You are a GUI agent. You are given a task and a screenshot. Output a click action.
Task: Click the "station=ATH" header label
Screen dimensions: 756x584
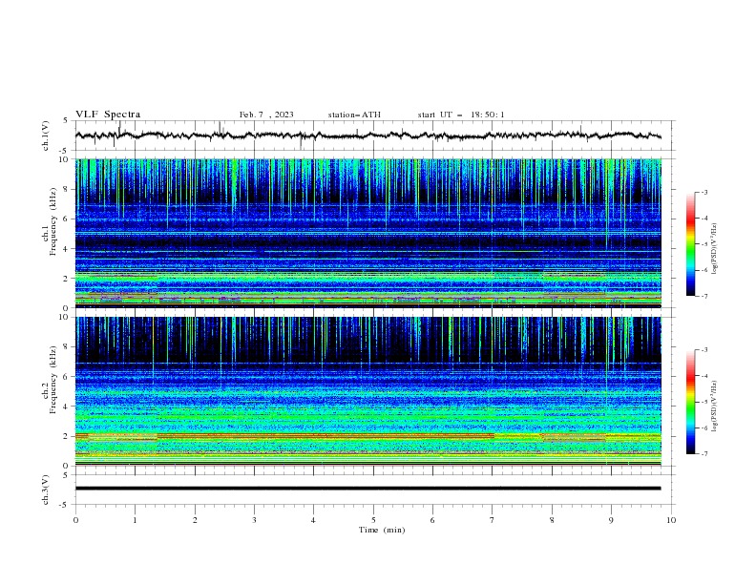pos(354,115)
